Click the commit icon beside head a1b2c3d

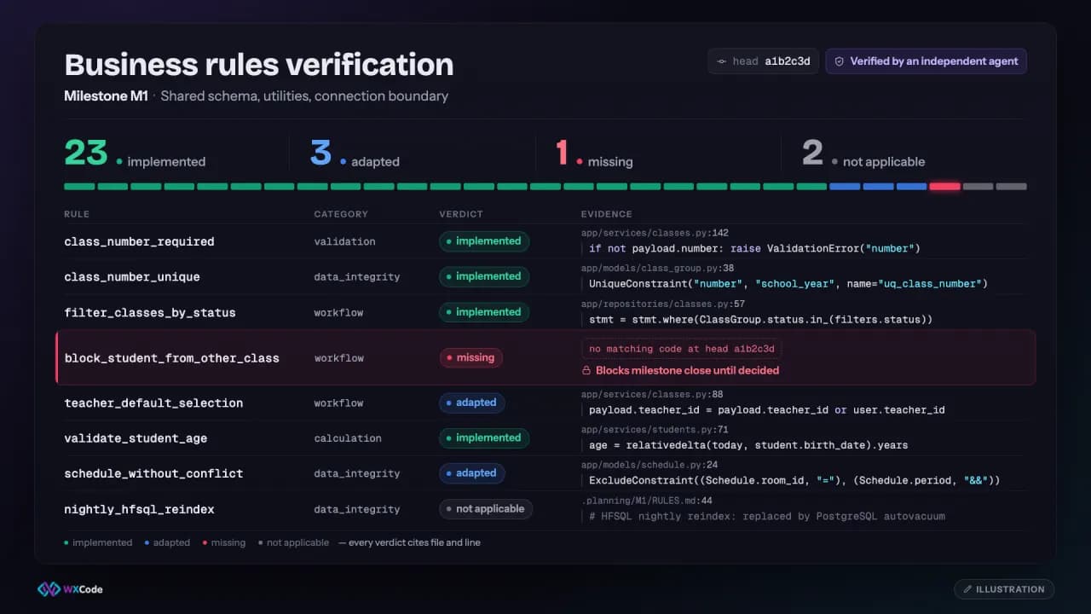click(721, 61)
